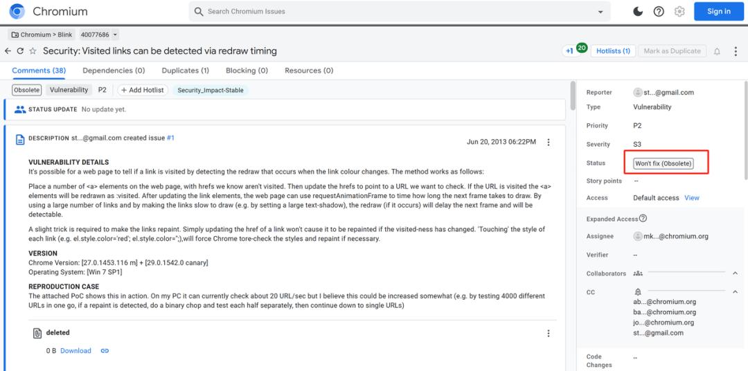Open the description comment's three-dot menu
This screenshot has width=748, height=371.
point(548,142)
